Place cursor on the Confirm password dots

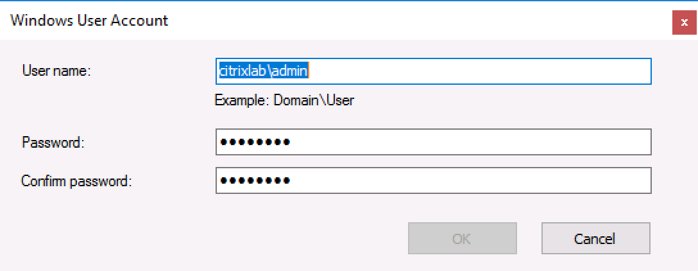click(255, 181)
